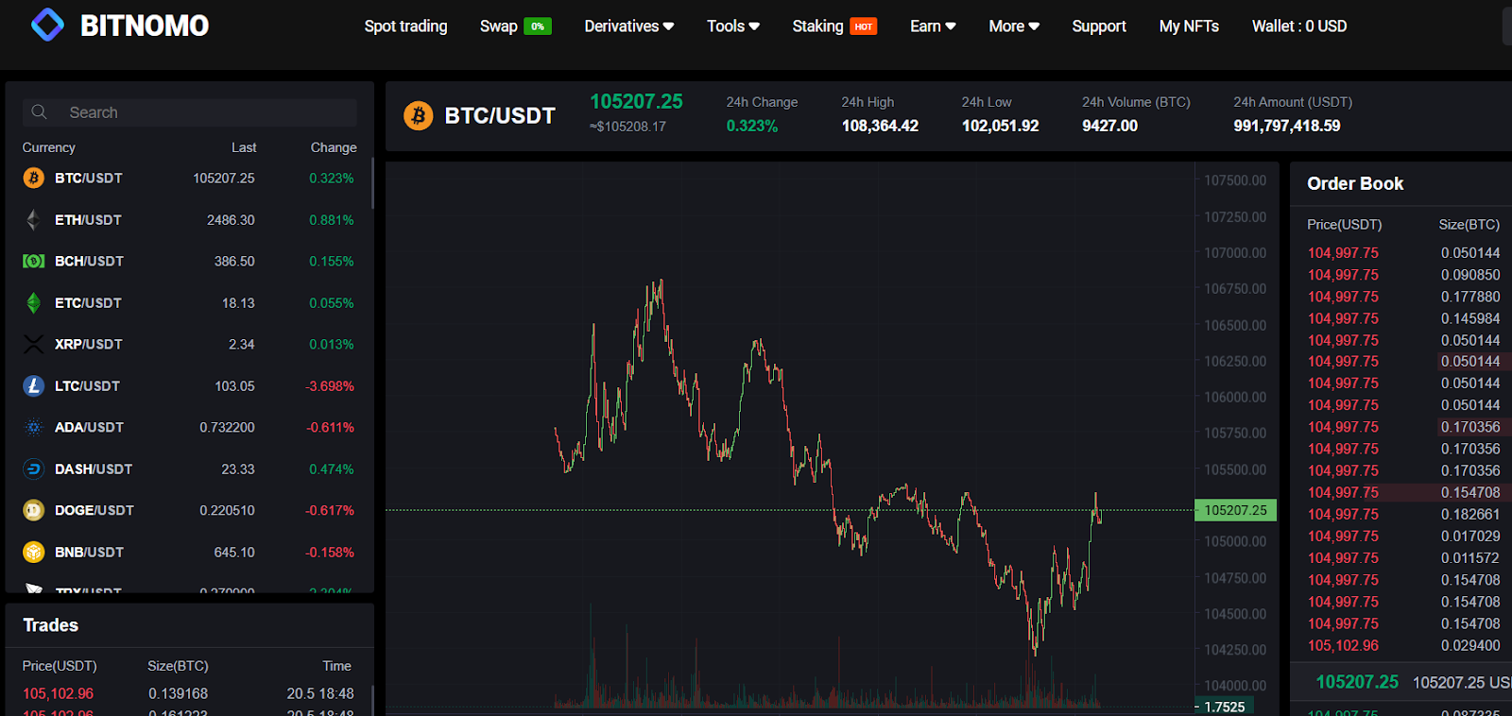Select the XRP/USDT pair row
The width and height of the screenshot is (1512, 716).
tap(189, 344)
